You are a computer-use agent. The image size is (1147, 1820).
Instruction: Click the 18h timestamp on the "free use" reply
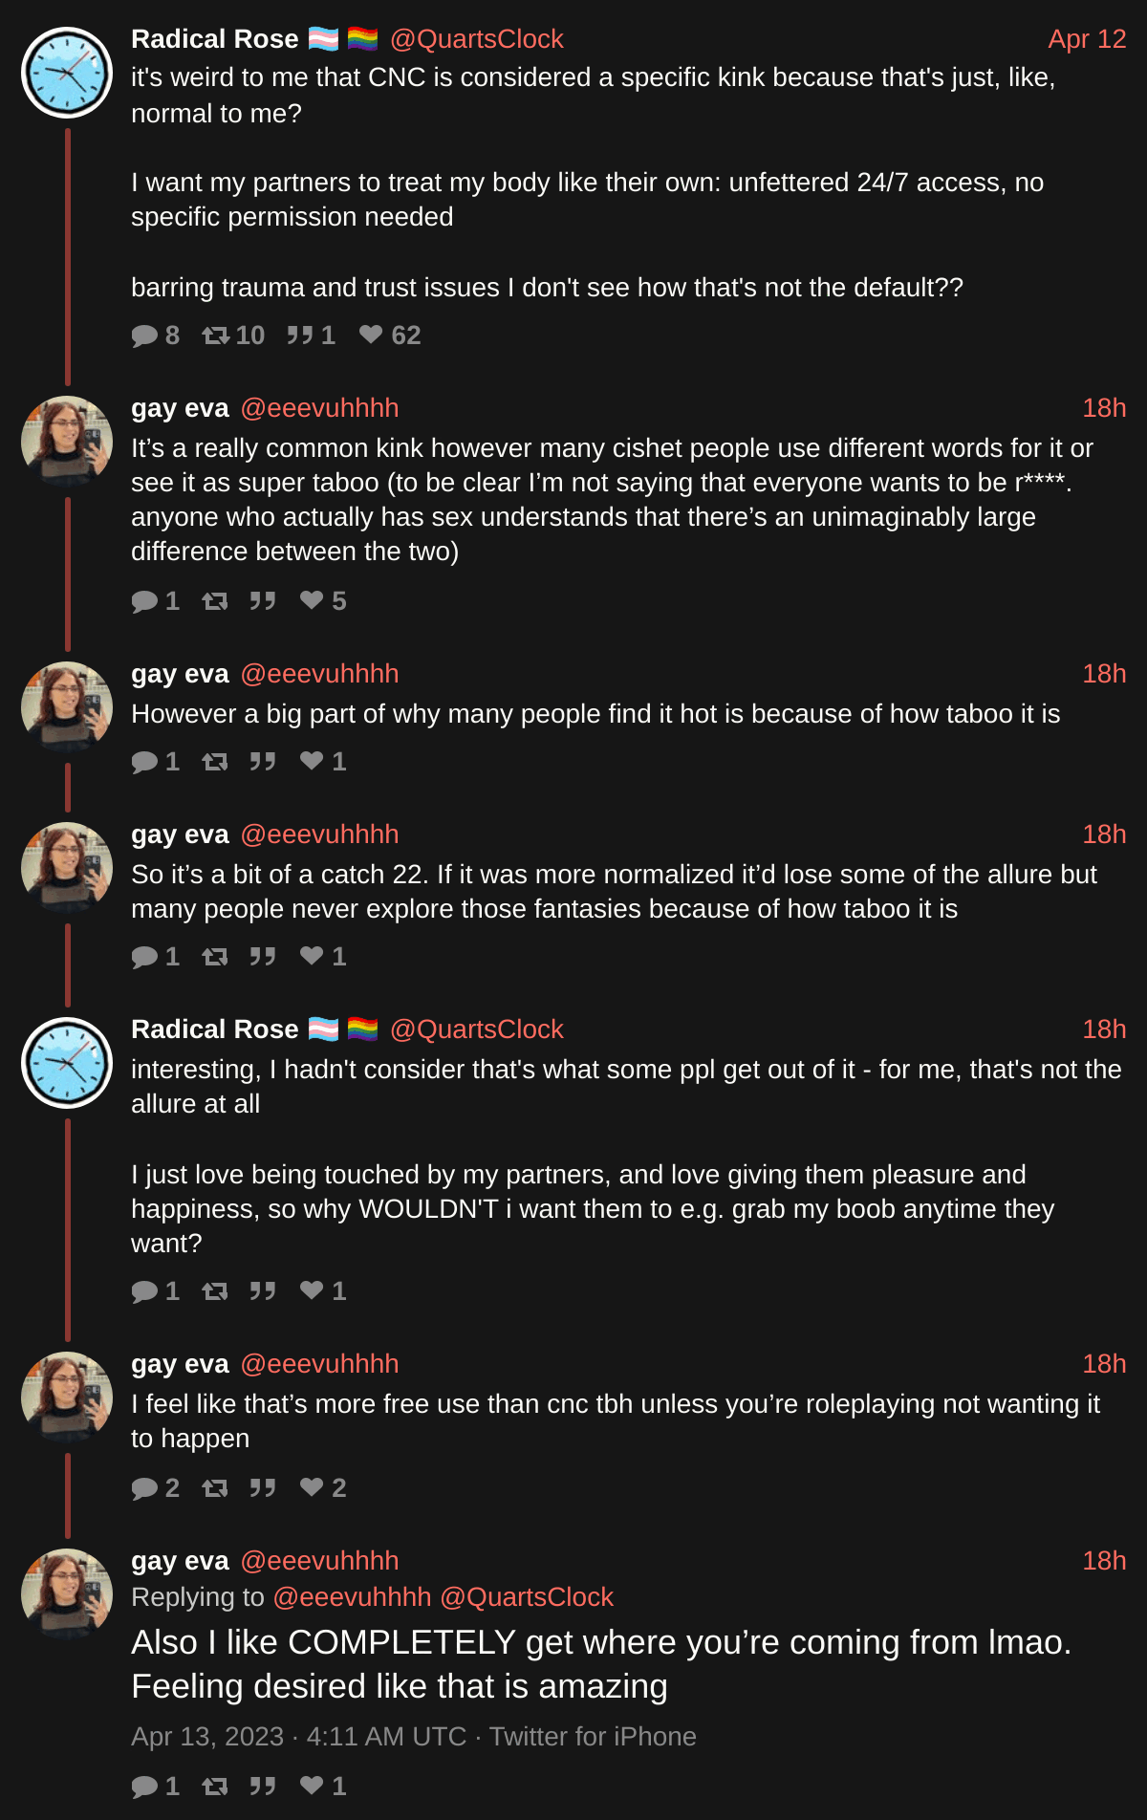point(1104,1364)
